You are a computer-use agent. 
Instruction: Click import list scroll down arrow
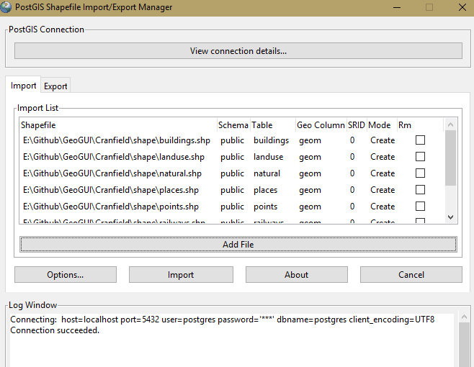tap(450, 217)
